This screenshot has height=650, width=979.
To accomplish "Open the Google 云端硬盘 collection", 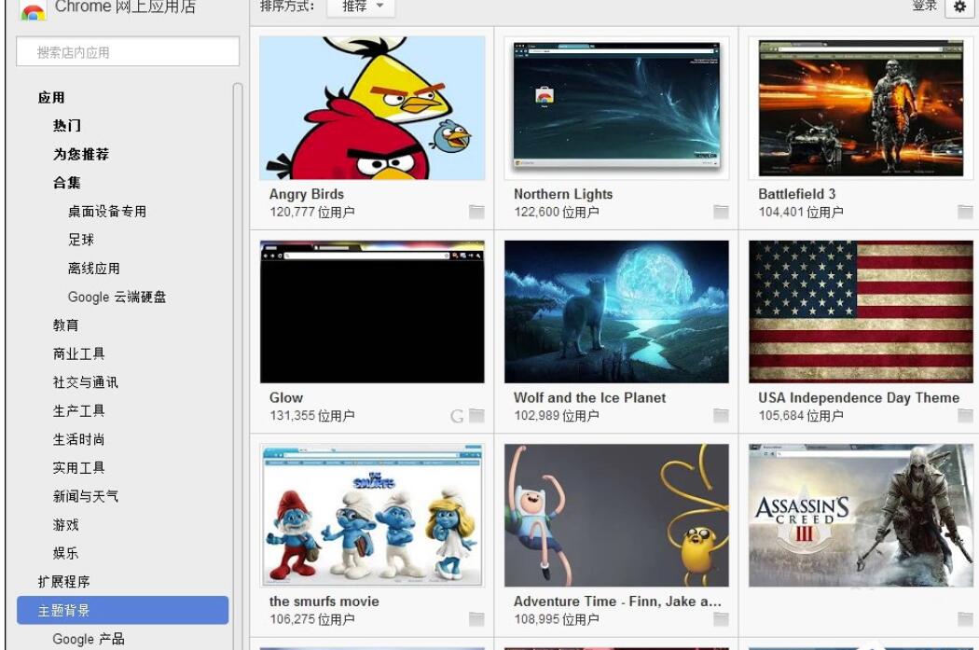I will click(117, 297).
